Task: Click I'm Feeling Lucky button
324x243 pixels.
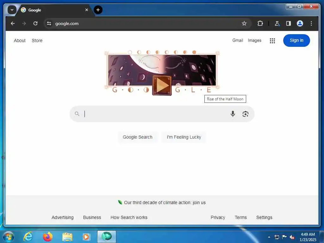Action: click(184, 137)
